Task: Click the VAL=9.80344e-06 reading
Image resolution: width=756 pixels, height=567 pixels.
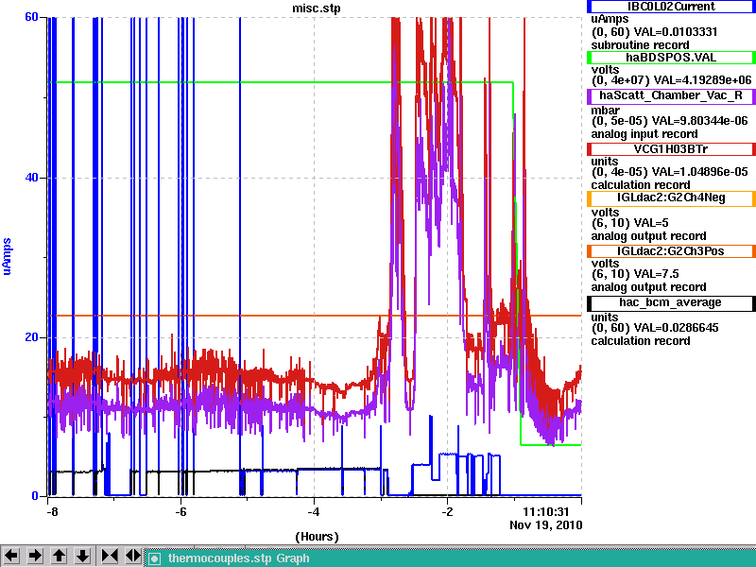Action: (699, 121)
